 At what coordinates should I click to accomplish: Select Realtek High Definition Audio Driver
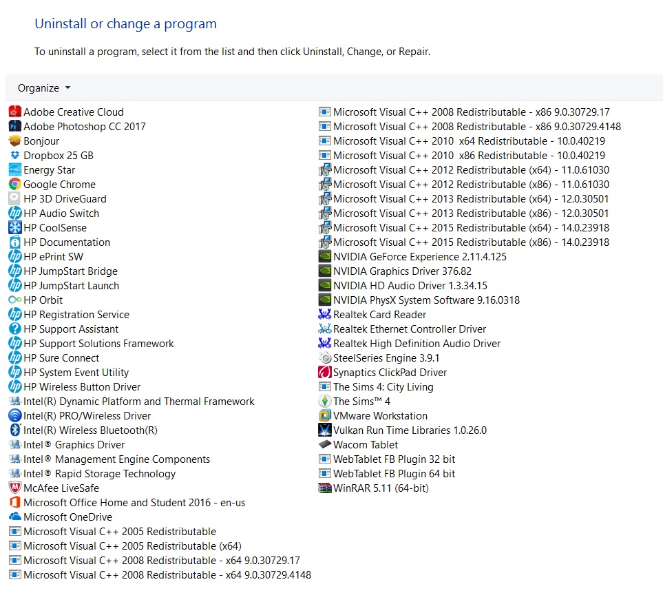(410, 344)
